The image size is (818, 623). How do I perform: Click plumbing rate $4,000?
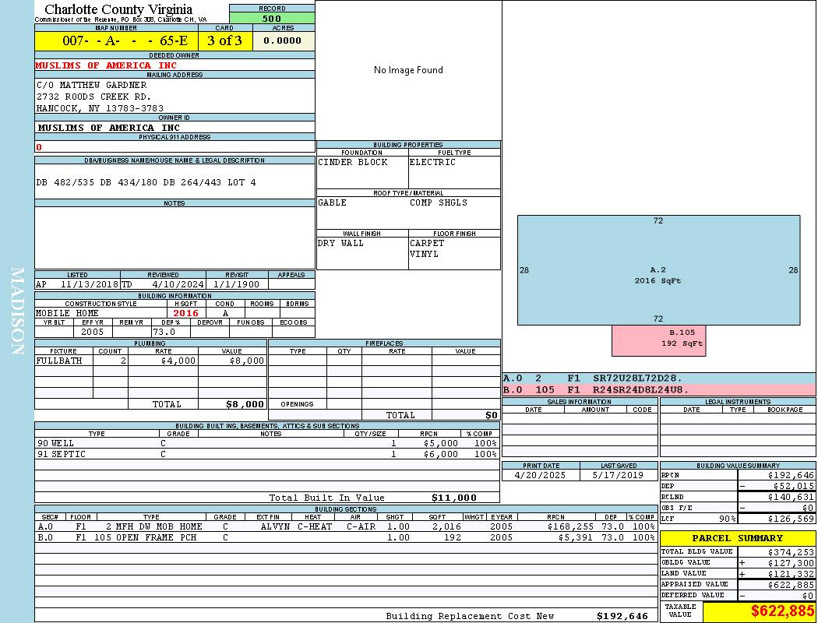[178, 361]
